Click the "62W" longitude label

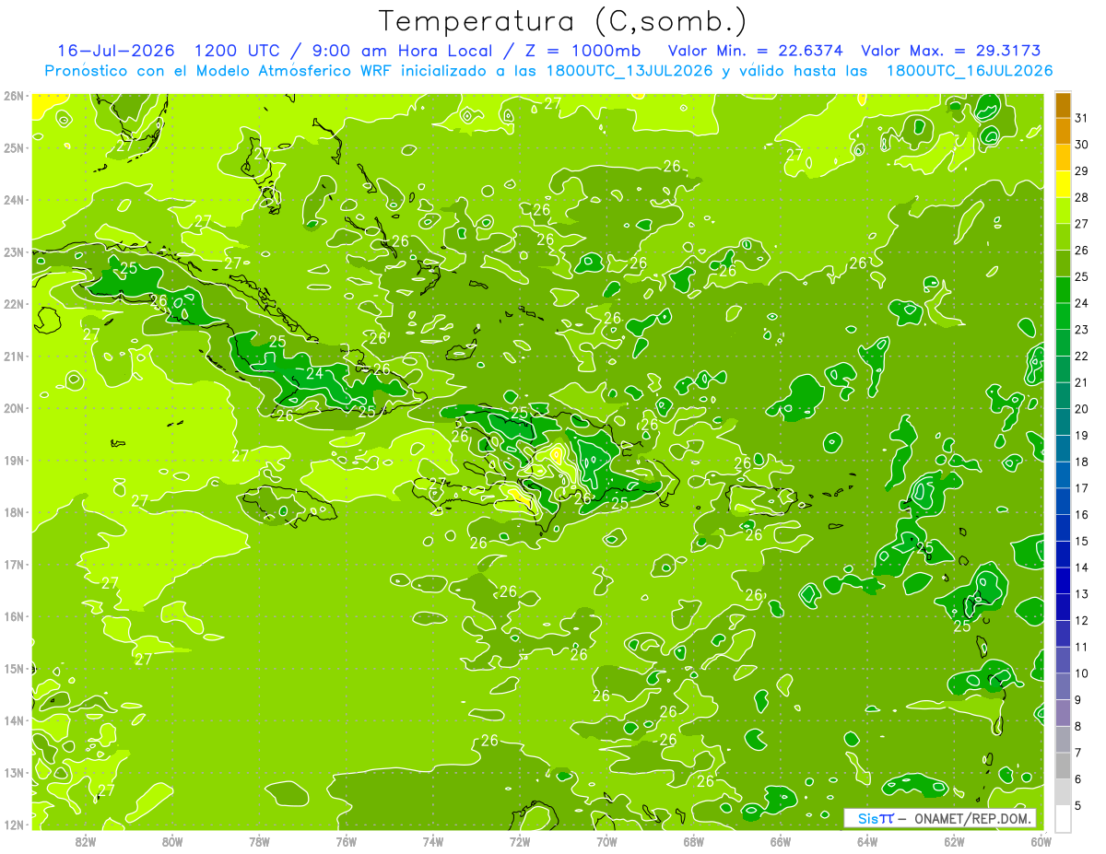954,841
